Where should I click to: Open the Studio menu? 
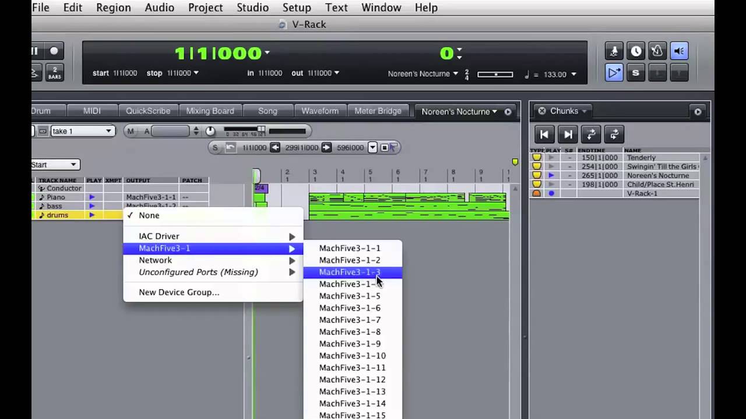point(252,8)
